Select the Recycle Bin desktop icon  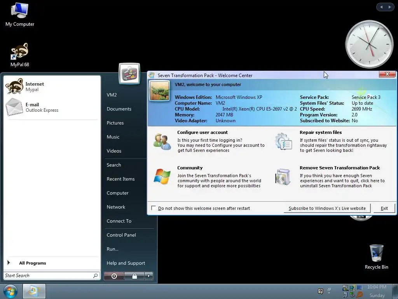(x=376, y=257)
